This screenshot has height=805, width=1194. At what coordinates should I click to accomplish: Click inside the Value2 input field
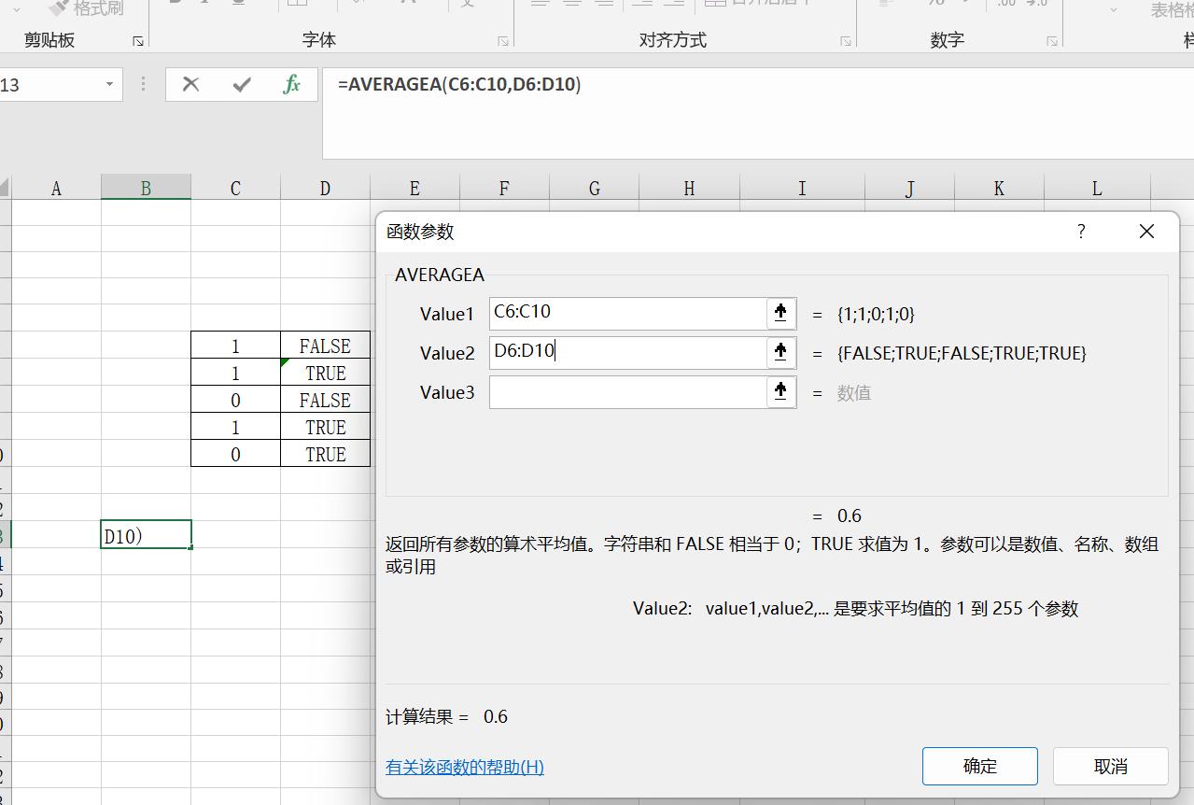click(x=627, y=352)
